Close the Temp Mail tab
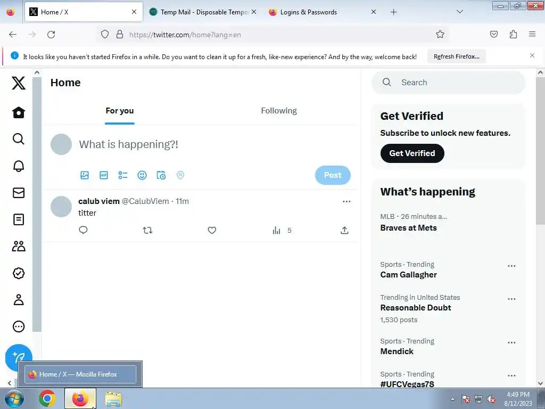The image size is (545, 409). 254,12
